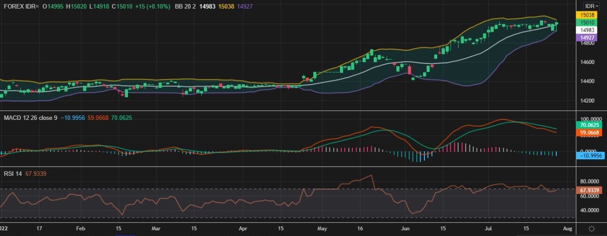Click the Jul label on time axis
The width and height of the screenshot is (607, 236).
click(x=488, y=228)
